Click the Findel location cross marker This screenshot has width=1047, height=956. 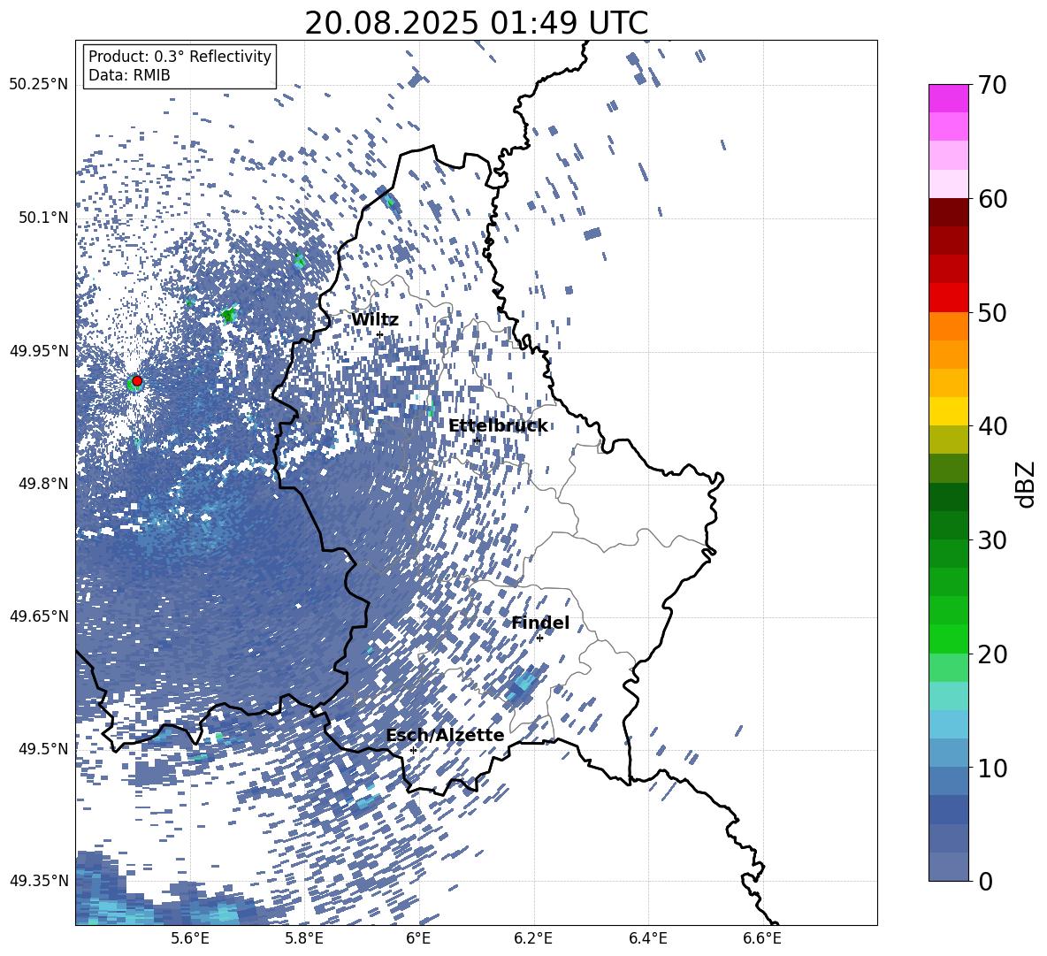(539, 639)
